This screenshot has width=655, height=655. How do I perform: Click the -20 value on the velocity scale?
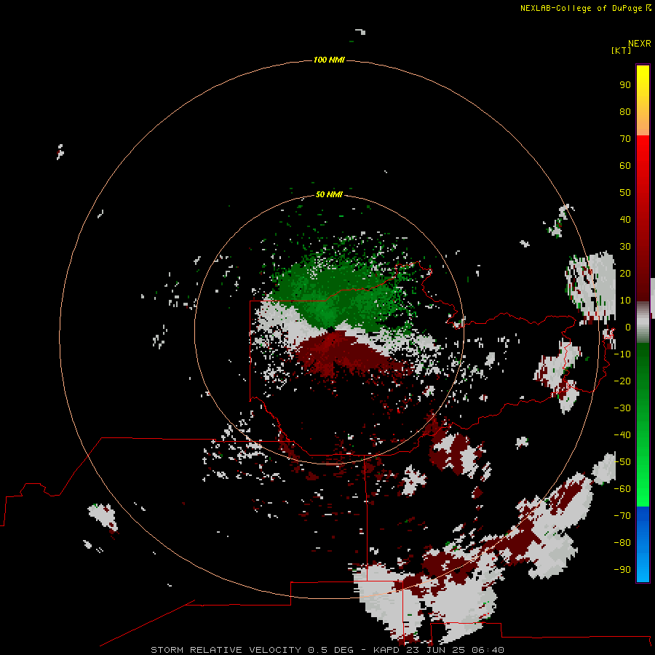622,381
